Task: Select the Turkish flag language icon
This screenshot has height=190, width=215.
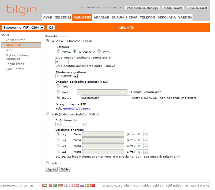Action: tap(93, 185)
